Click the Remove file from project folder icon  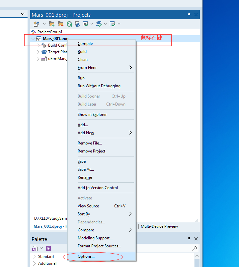pyautogui.click(x=61, y=24)
